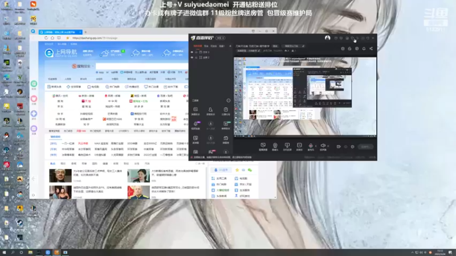Screen dimensions: 456x256
Task: Click the share icon in streaming app header
Action: (x=371, y=49)
